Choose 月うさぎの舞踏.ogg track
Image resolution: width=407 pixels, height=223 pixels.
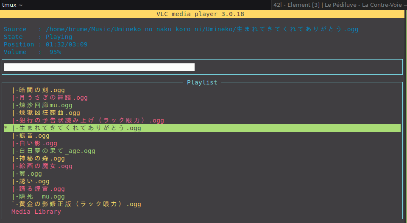click(50, 98)
